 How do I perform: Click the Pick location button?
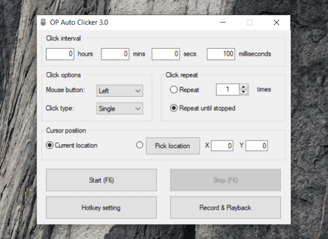coord(173,146)
